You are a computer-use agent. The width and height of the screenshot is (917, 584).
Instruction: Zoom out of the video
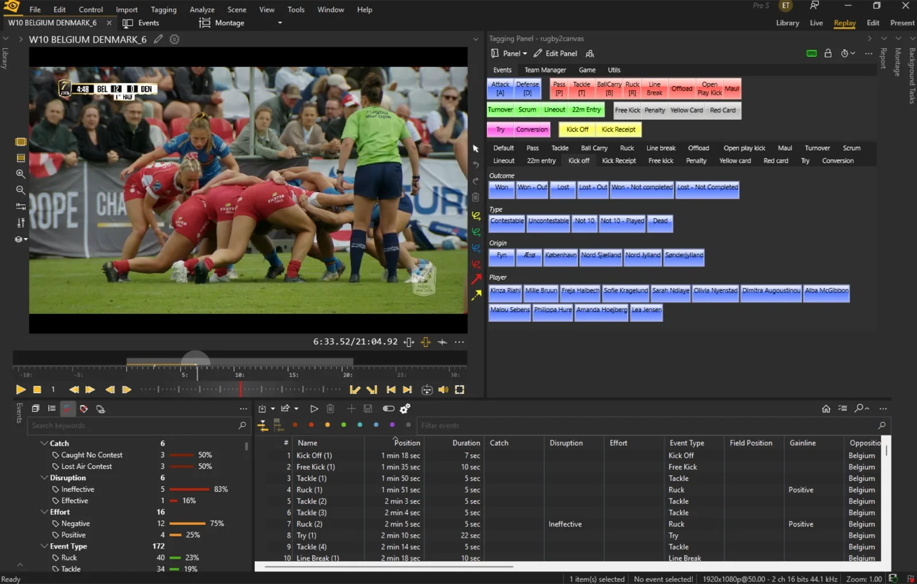(x=21, y=190)
